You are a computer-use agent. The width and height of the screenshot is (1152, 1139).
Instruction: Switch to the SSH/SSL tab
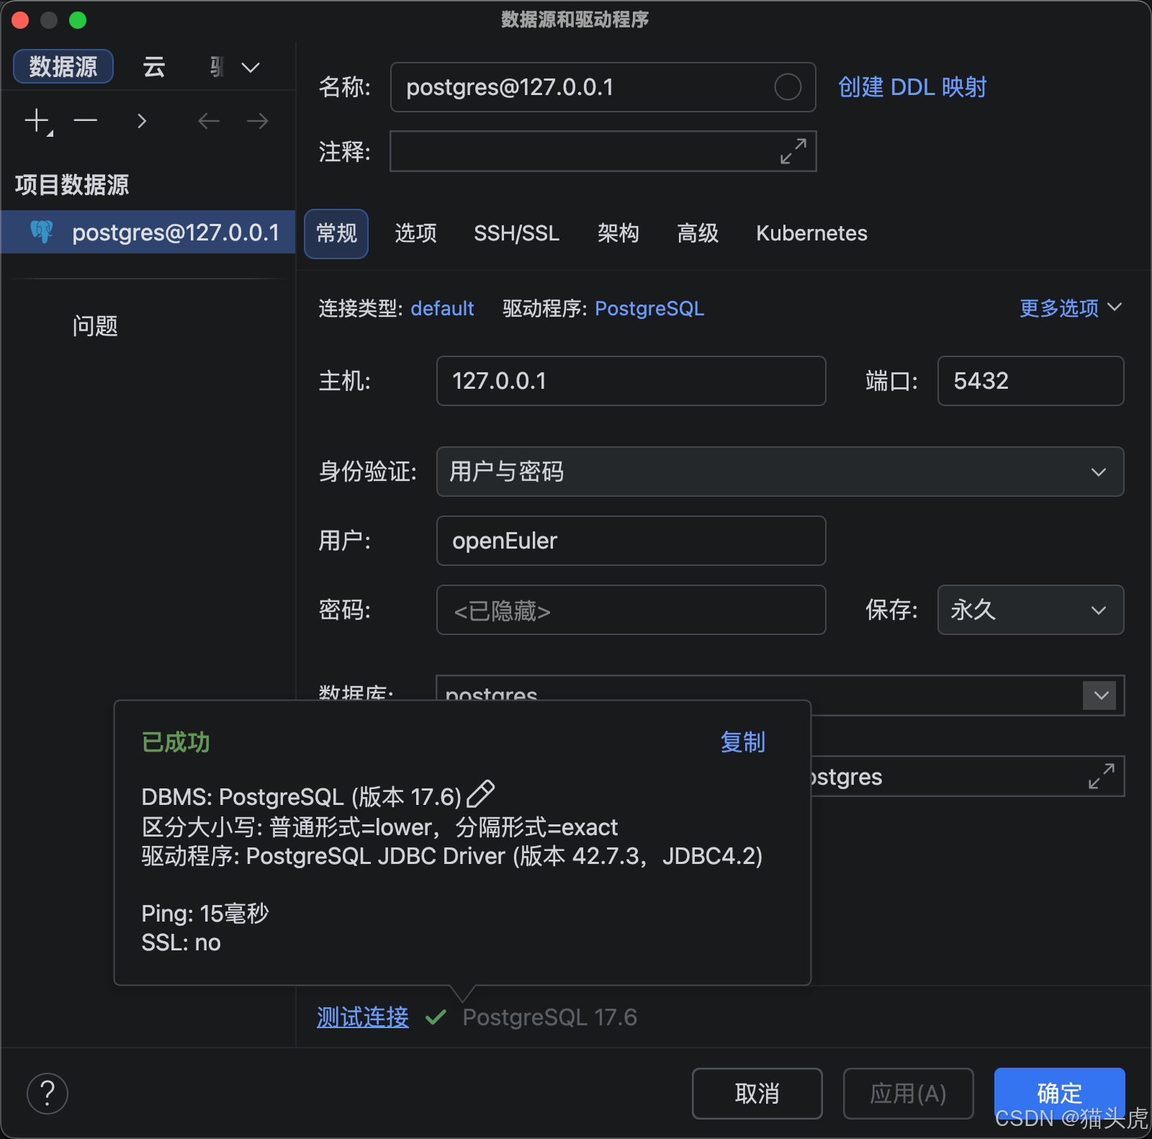point(516,233)
